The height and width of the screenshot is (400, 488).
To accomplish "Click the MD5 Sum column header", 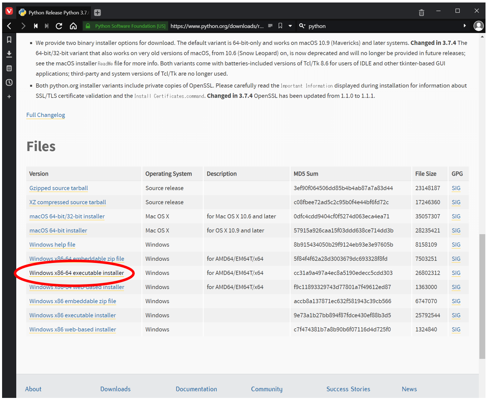I will pos(306,174).
